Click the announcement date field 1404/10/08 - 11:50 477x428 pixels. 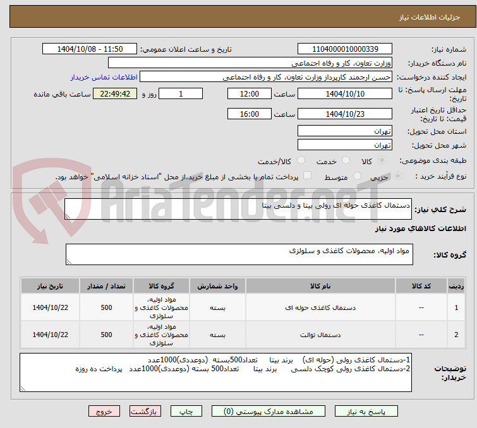pos(90,49)
